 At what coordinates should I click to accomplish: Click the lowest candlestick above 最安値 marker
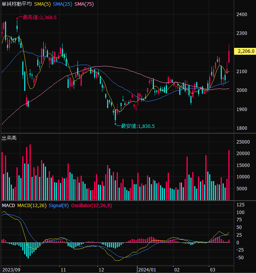tap(116, 115)
